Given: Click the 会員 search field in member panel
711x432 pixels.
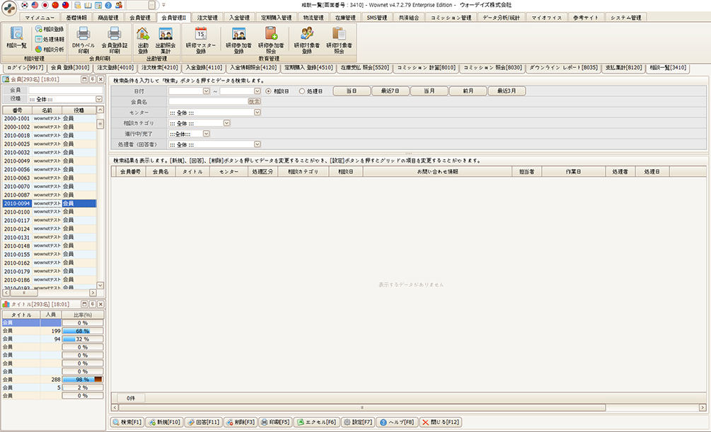Looking at the screenshot, I should [66, 91].
